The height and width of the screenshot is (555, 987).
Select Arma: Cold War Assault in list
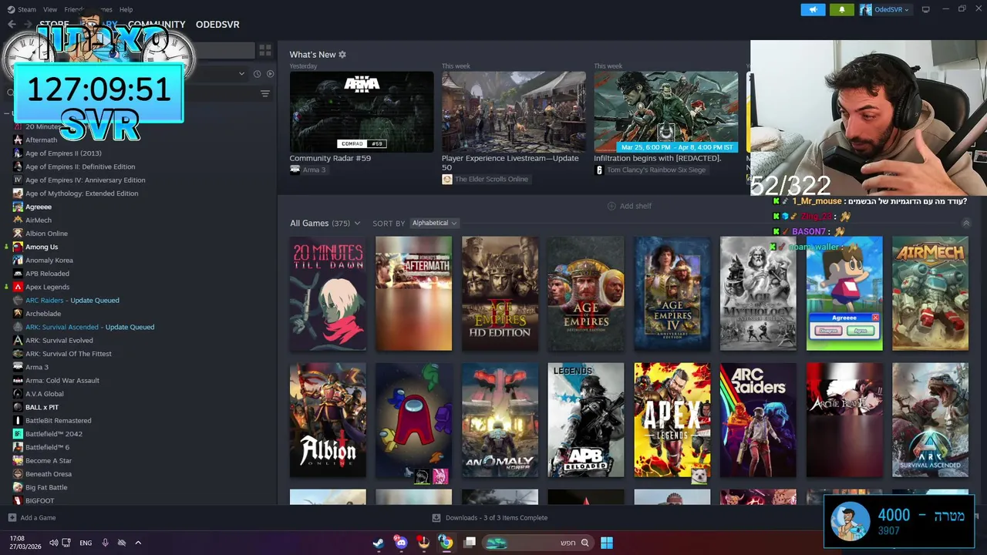click(62, 380)
